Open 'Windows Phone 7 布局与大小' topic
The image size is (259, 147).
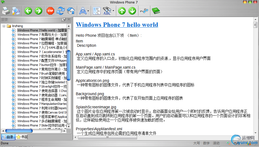[x=42, y=35]
